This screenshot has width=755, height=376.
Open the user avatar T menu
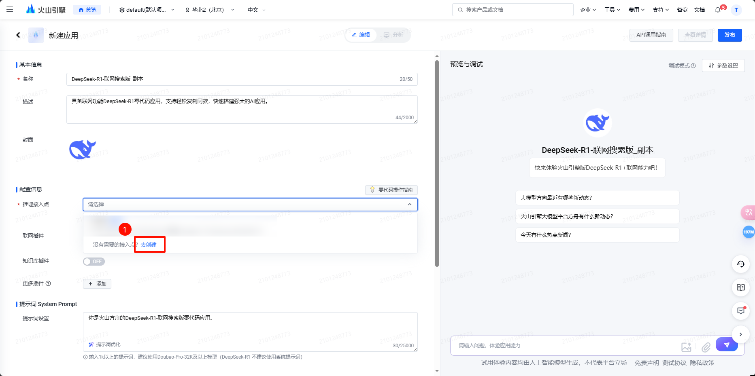(x=736, y=10)
